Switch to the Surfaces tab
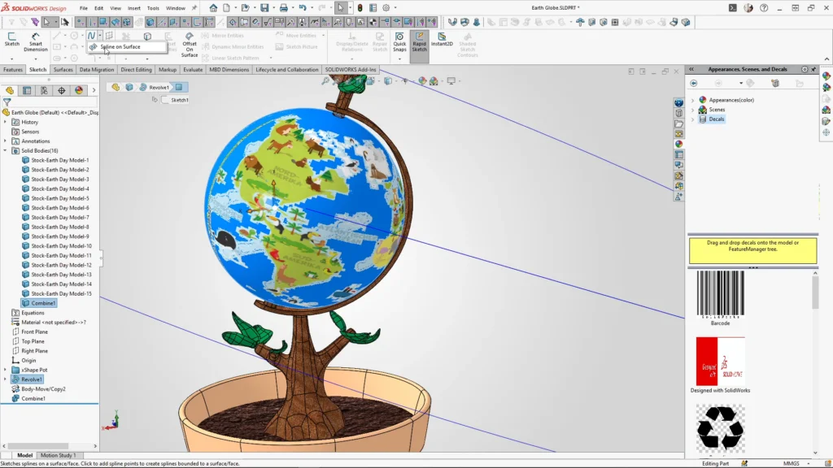833x468 pixels. click(x=63, y=70)
